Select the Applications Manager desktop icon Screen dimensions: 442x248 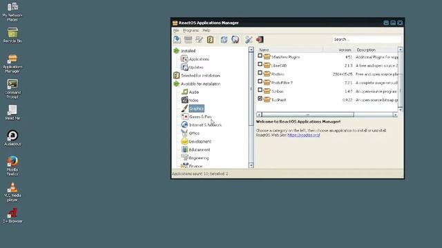point(12,63)
